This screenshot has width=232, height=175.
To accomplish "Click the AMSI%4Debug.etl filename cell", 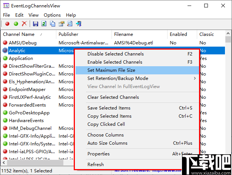I will point(133,43).
